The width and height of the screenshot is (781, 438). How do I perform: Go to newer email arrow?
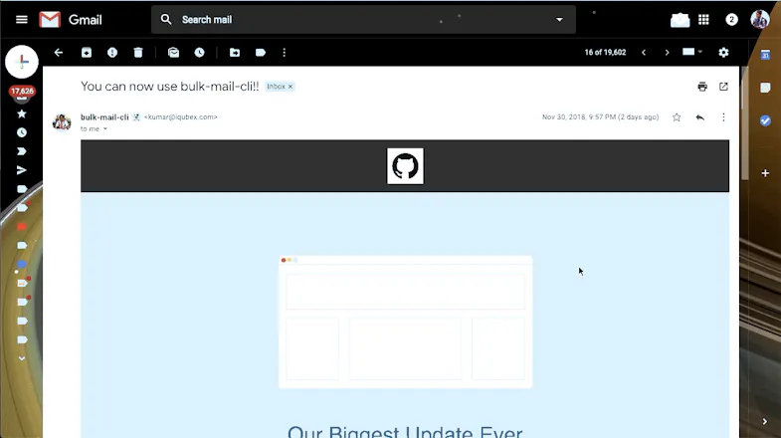(x=644, y=53)
